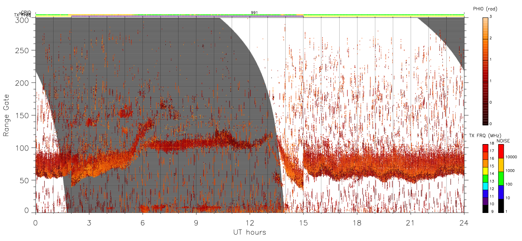Click the black 9–10 MHz TX FRQ swatch

pyautogui.click(x=485, y=208)
